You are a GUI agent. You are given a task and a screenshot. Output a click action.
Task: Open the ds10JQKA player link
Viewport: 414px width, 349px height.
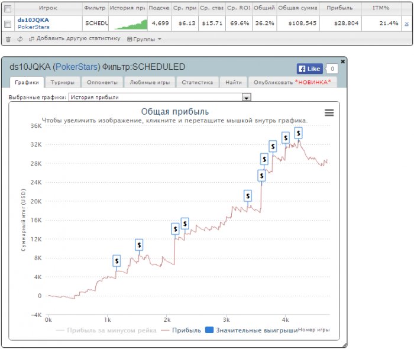coord(33,20)
